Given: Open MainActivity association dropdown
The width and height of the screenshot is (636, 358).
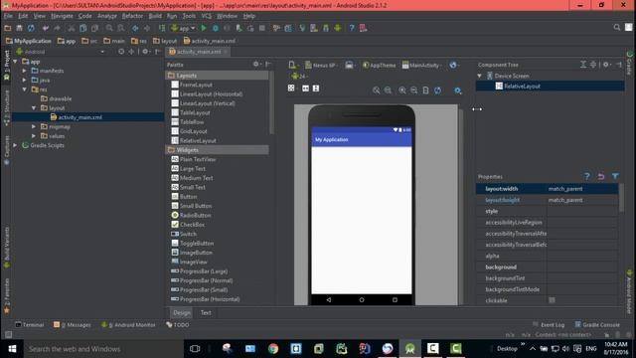Looking at the screenshot, I should 422,65.
